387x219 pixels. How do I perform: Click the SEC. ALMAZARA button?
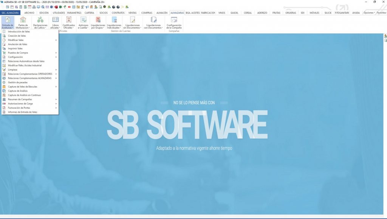coord(10,12)
